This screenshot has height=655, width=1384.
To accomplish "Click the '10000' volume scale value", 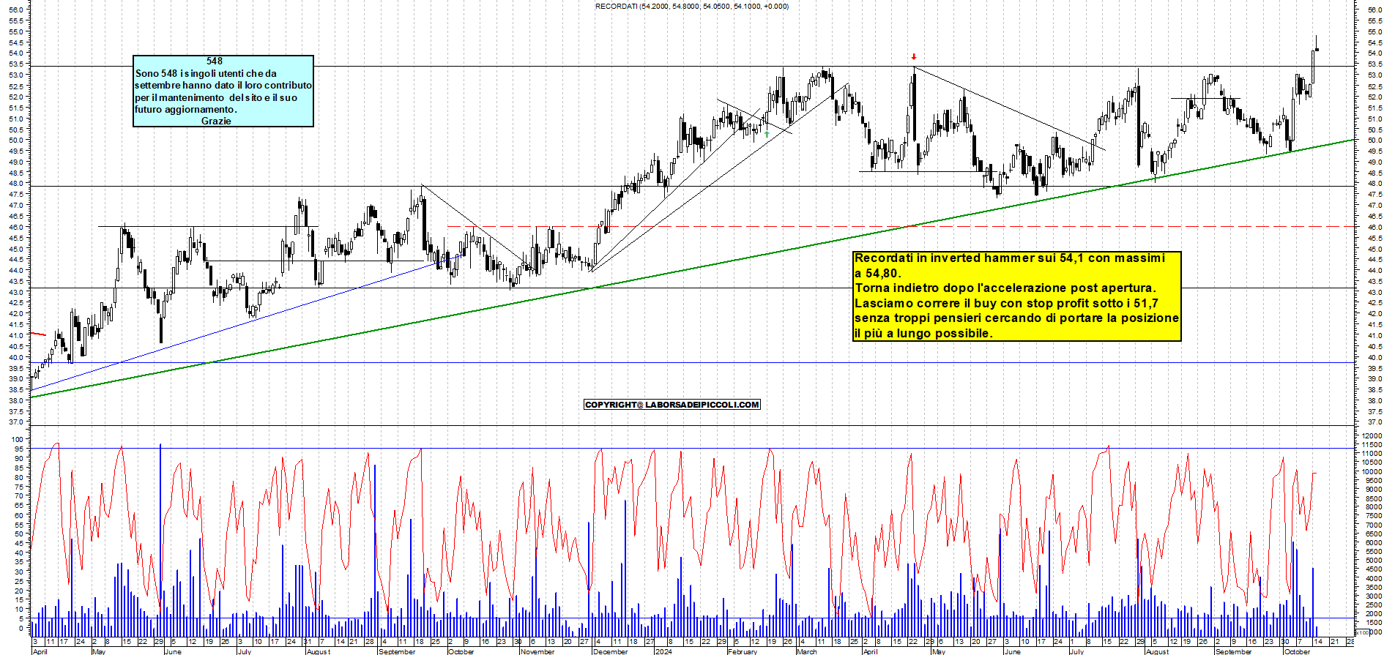I will [x=1372, y=472].
